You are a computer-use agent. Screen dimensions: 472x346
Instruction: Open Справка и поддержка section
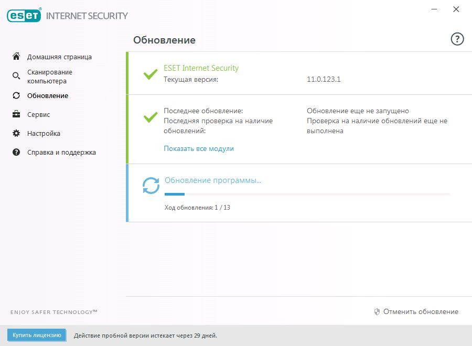61,153
